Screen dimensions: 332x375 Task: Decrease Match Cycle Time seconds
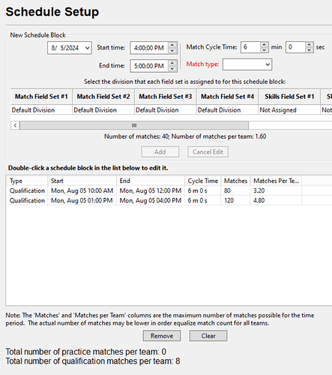coord(309,50)
